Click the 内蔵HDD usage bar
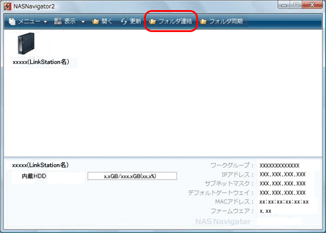Image resolution: width=326 pixels, height=233 pixels. coord(132,176)
